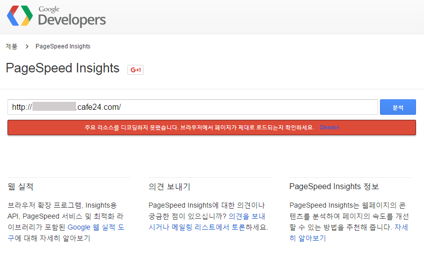
Task: Dismiss the red error message
Action: 329,127
